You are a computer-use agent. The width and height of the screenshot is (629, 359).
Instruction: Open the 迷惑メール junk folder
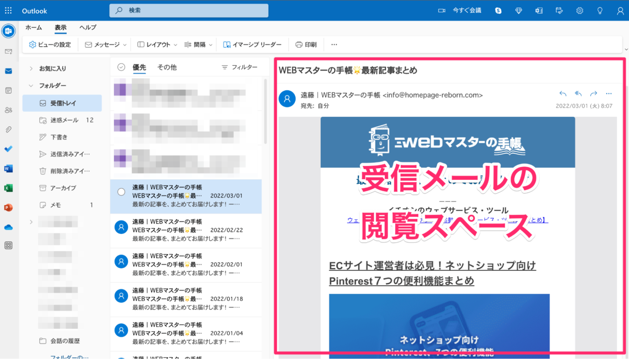pos(62,120)
